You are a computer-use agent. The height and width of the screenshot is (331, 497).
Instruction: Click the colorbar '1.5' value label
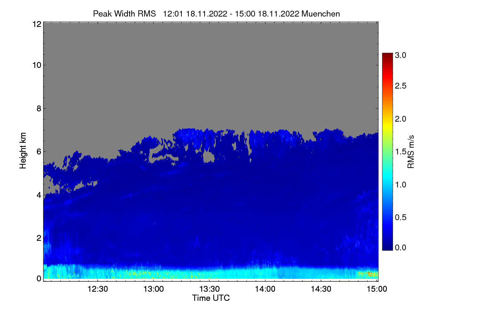point(400,152)
